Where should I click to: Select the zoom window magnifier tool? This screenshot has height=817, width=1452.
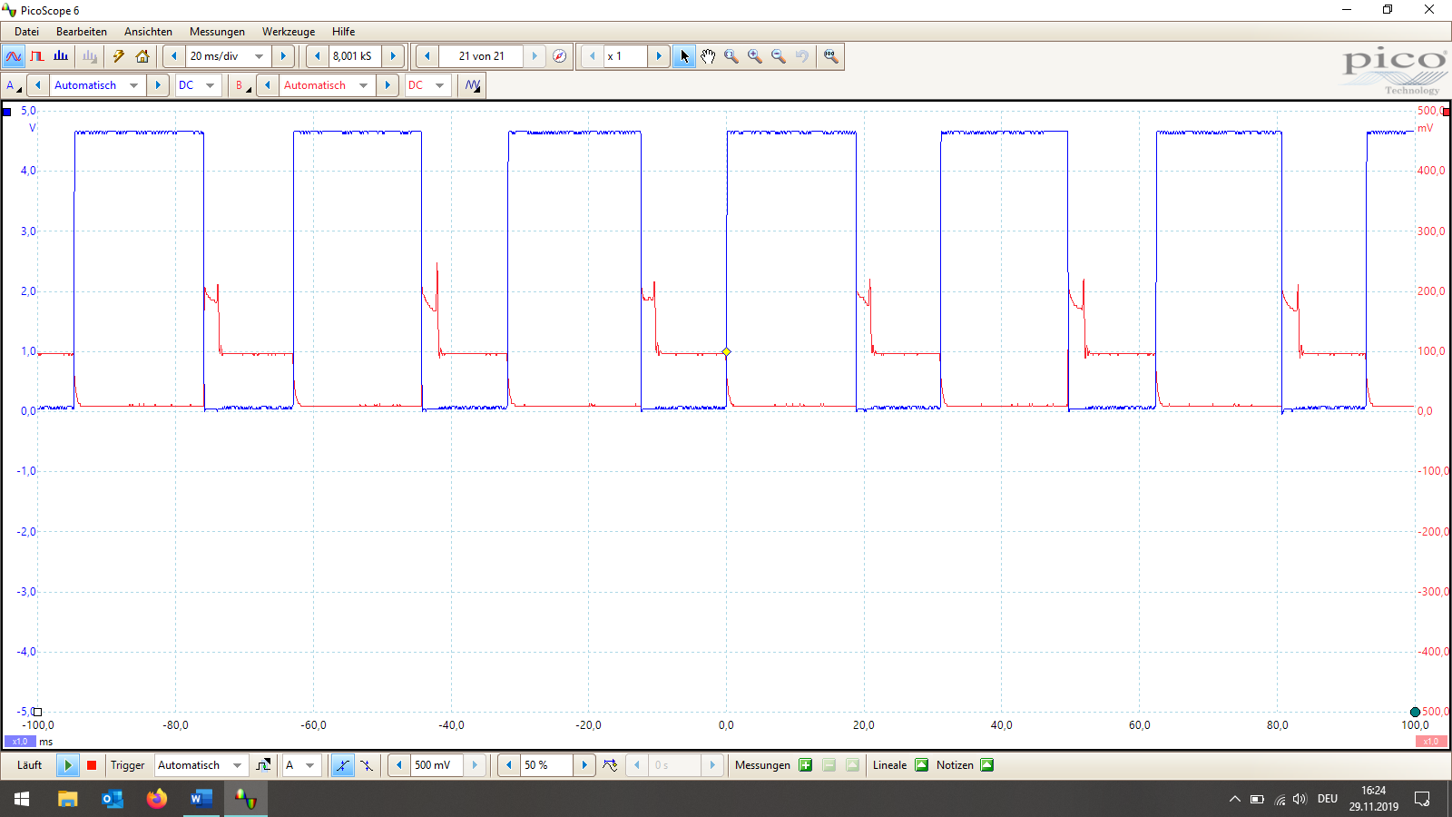(x=731, y=56)
